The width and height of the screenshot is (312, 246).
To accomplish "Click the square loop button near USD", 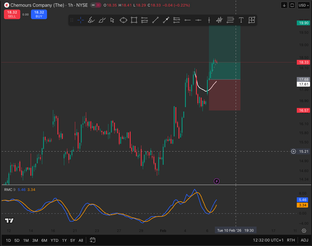I will coord(292,5).
